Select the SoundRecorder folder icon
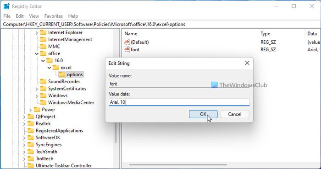321x169 pixels. tap(43, 82)
